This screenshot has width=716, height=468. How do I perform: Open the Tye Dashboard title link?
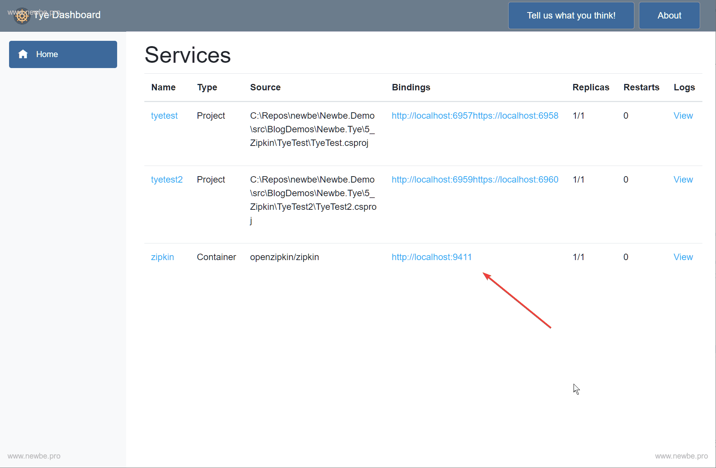point(67,15)
